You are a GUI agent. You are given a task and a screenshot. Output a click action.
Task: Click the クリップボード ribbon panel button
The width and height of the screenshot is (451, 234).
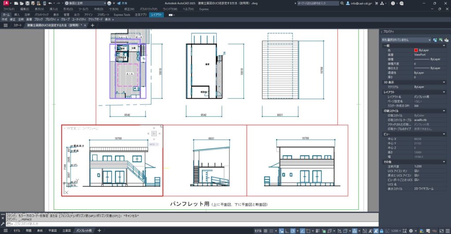click(95, 19)
